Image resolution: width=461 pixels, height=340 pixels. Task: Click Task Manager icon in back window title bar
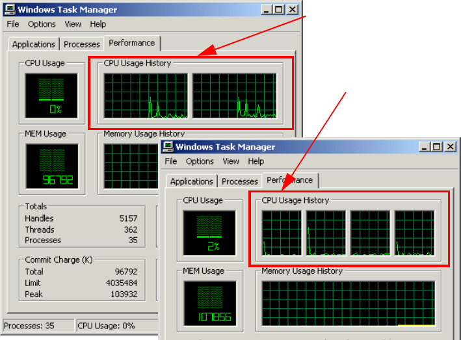(10, 9)
